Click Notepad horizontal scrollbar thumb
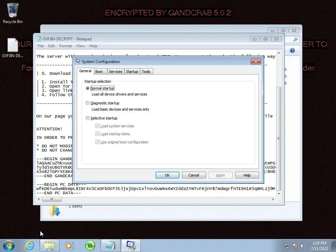The image size is (336, 252). pyautogui.click(x=52, y=199)
